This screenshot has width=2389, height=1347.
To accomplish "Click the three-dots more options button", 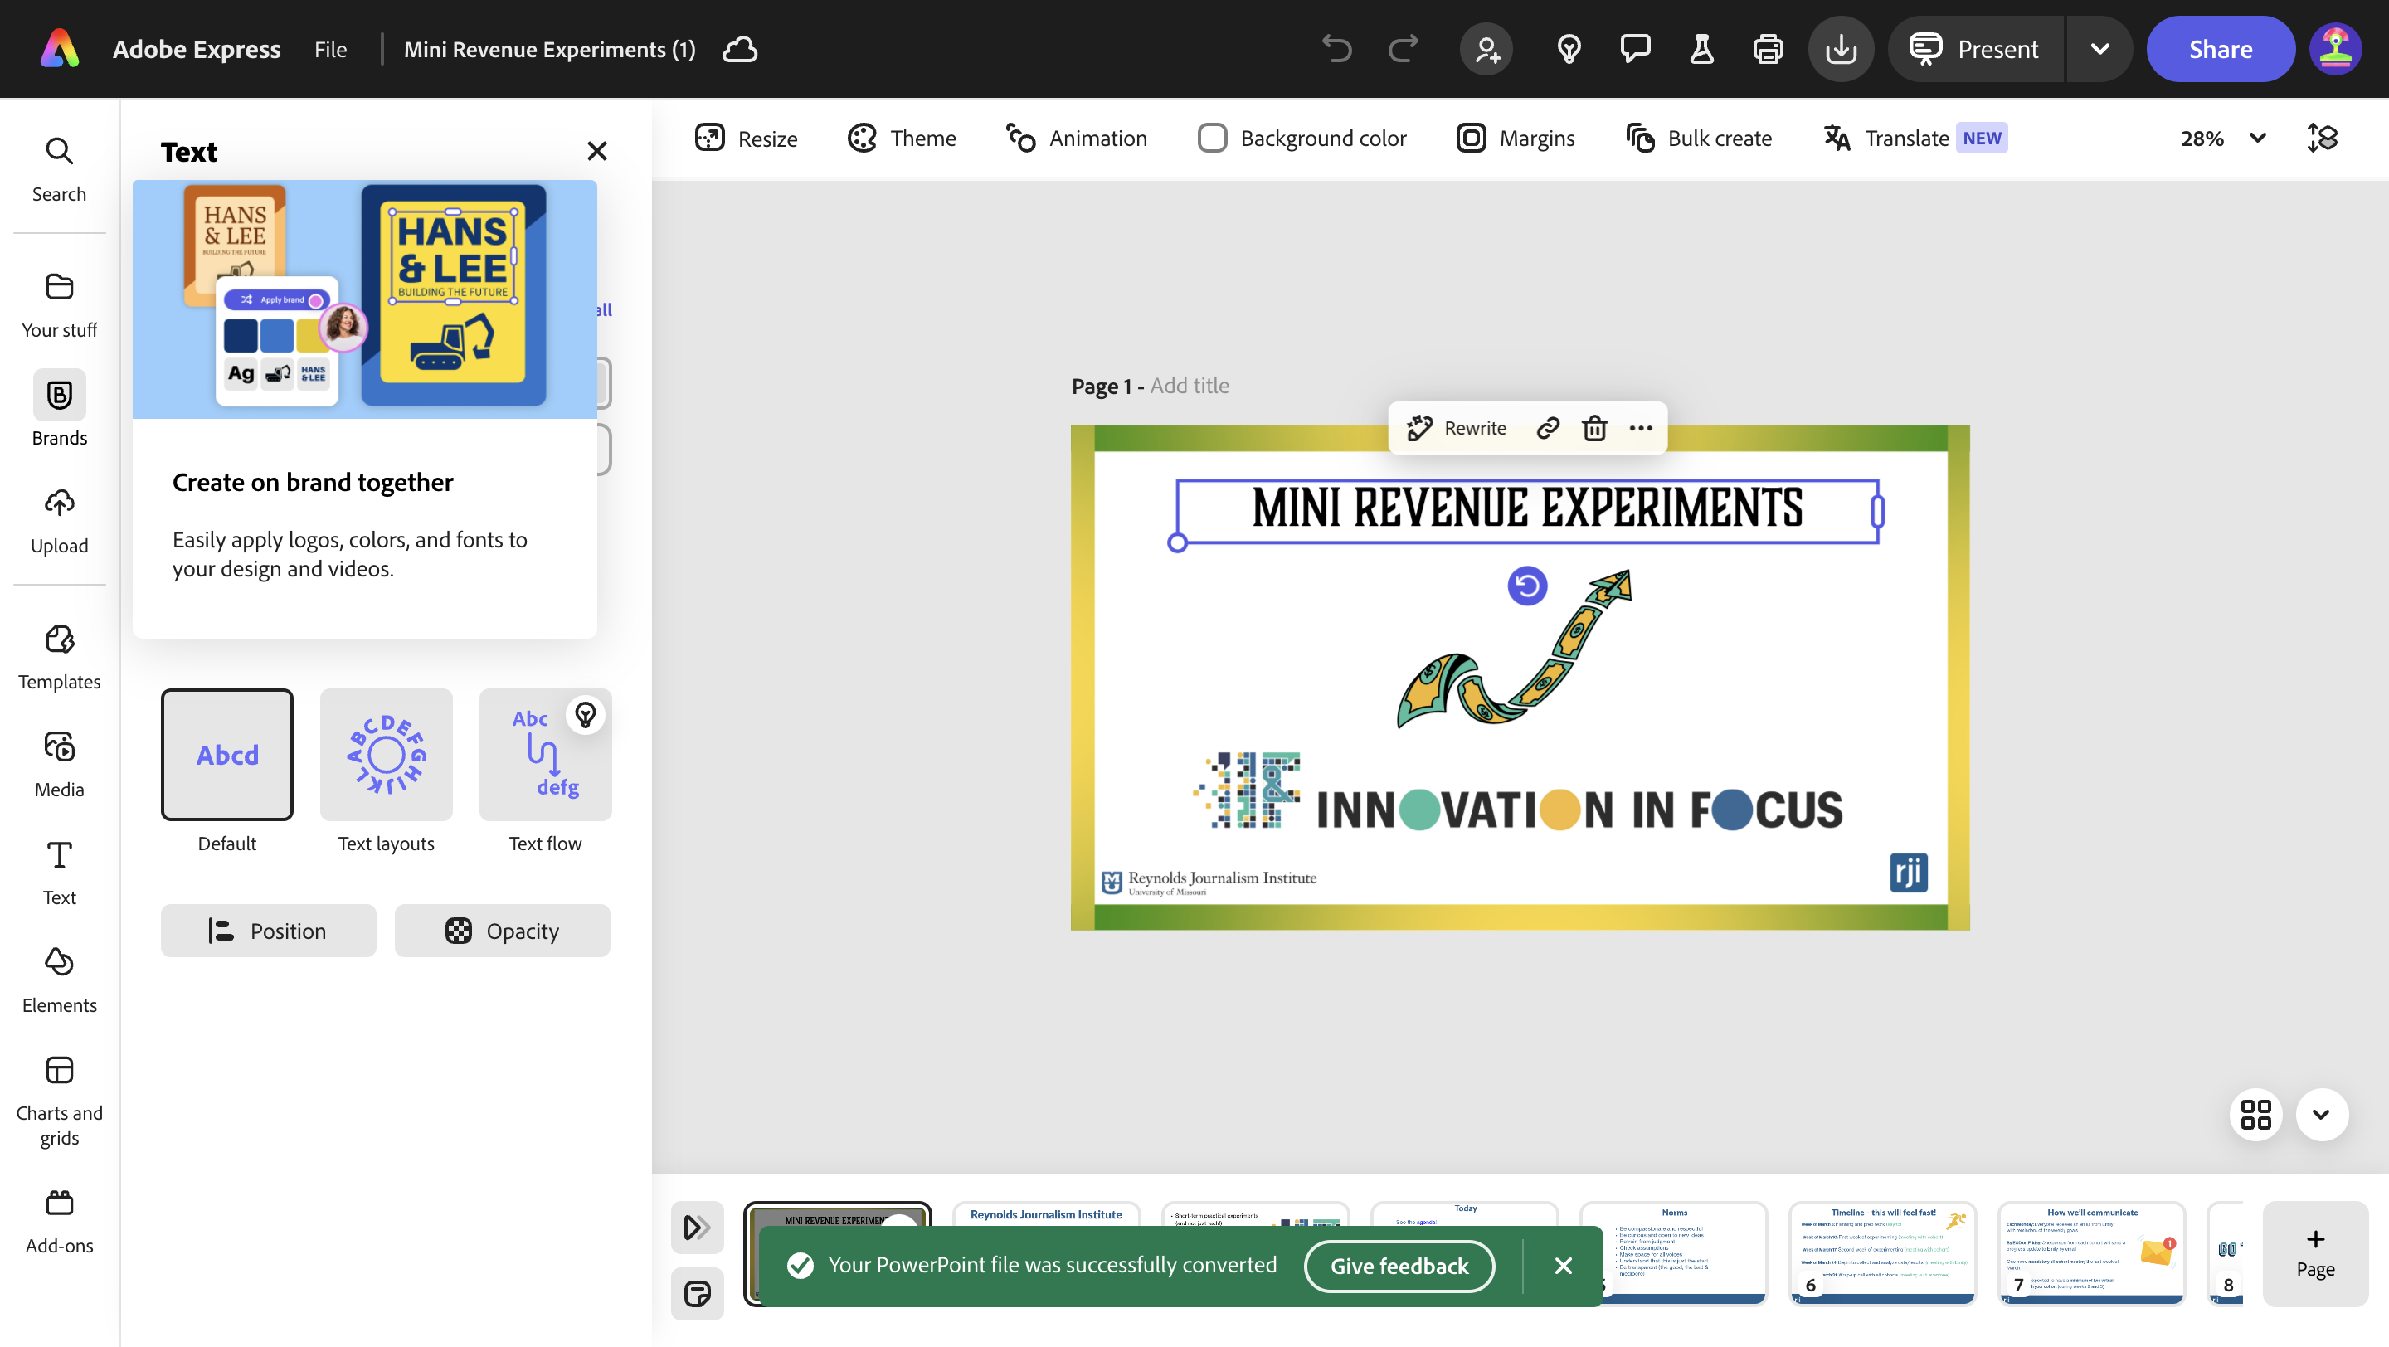I will (1641, 428).
